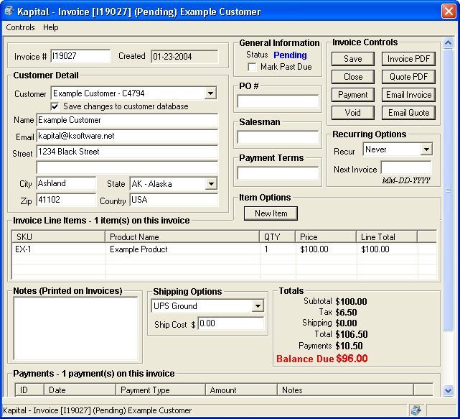Click the Tax $6.50 value

[346, 313]
